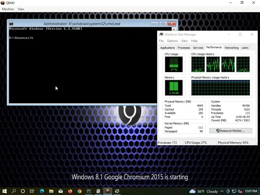Click Up Time value 0:00:36:55
This screenshot has height=195, width=260.
[x=243, y=117]
